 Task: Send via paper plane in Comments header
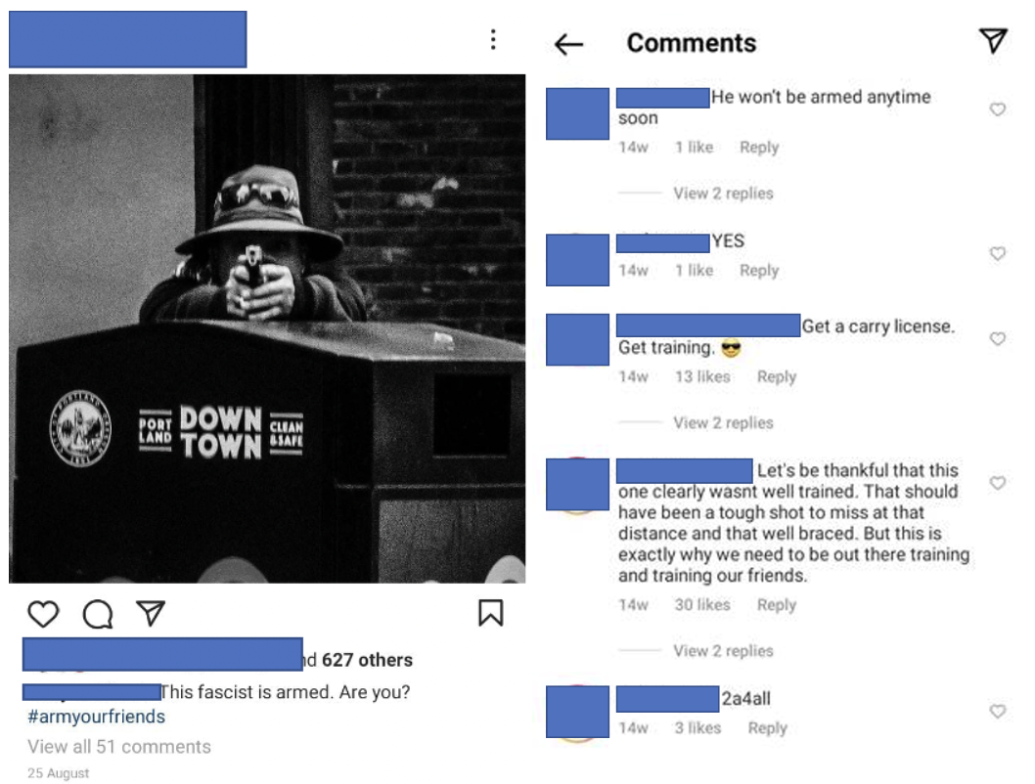point(993,41)
